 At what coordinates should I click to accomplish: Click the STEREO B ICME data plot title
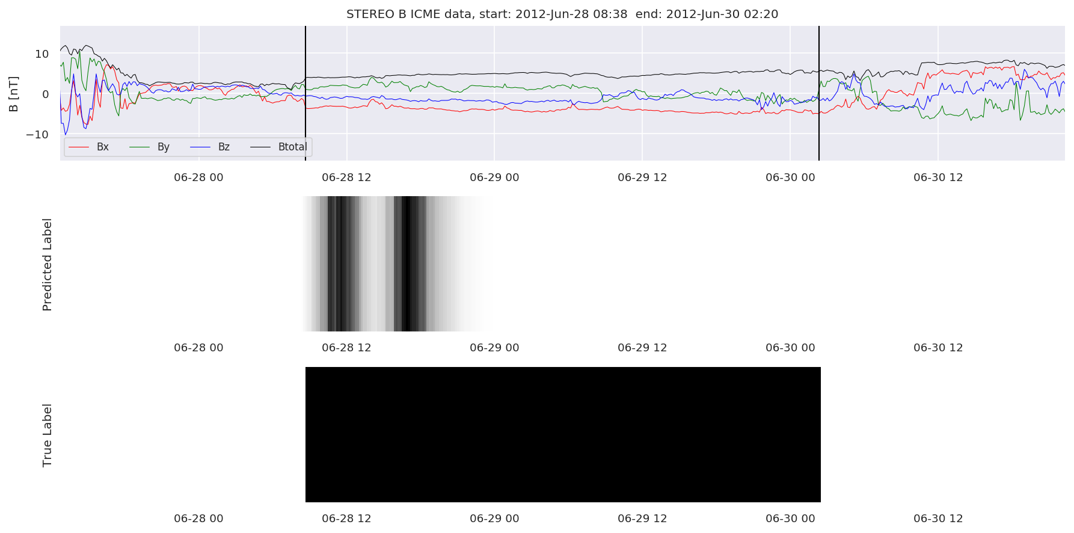[562, 14]
